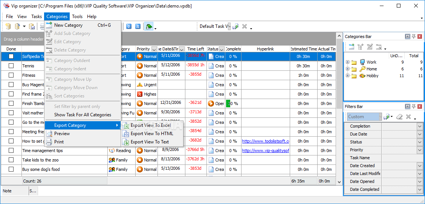425x204 pixels.
Task: Maximize the Categories Bar panel
Action: point(407,37)
